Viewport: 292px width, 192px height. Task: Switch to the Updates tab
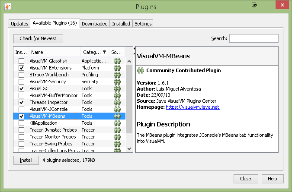[x=19, y=24]
